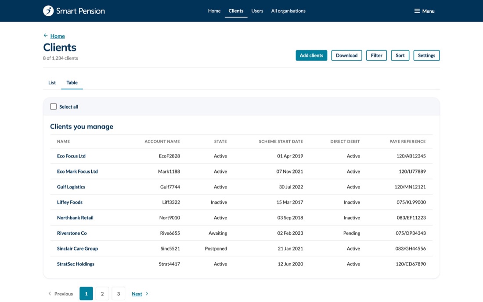The height and width of the screenshot is (302, 483).
Task: Click the Download button
Action: pyautogui.click(x=346, y=55)
